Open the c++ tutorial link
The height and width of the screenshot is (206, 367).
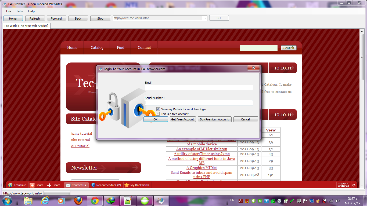click(x=80, y=146)
